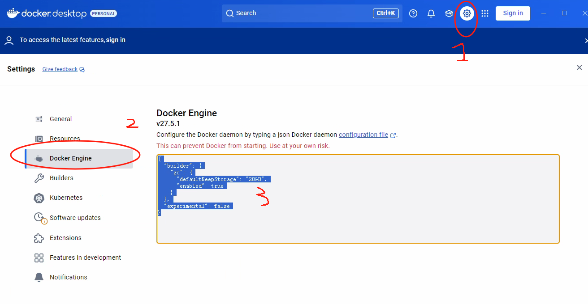The height and width of the screenshot is (304, 588).
Task: Click inside the daemon JSON editor
Action: point(358,199)
